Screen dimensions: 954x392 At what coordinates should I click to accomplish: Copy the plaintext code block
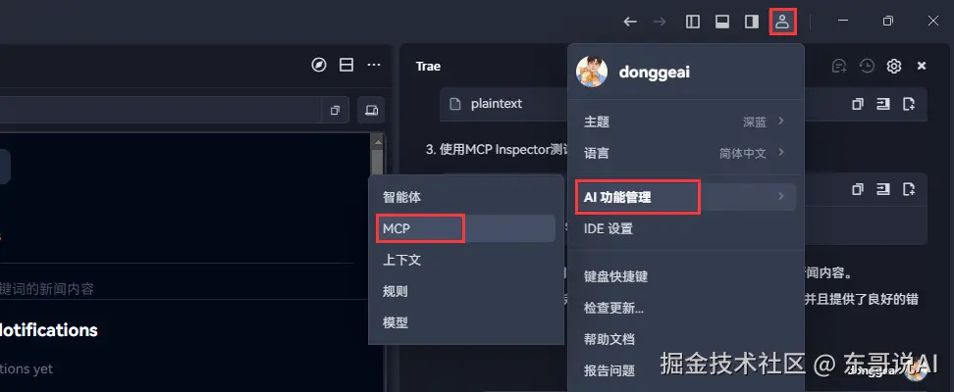click(x=858, y=104)
